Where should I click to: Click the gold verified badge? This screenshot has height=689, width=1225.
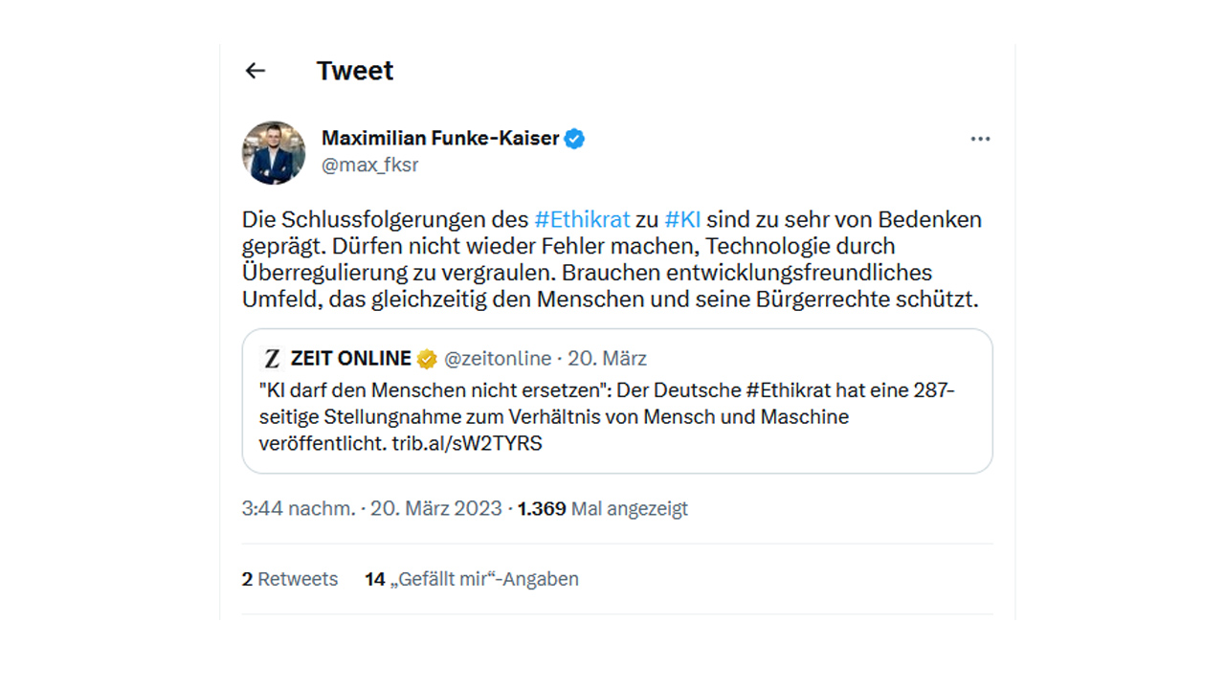pyautogui.click(x=427, y=359)
